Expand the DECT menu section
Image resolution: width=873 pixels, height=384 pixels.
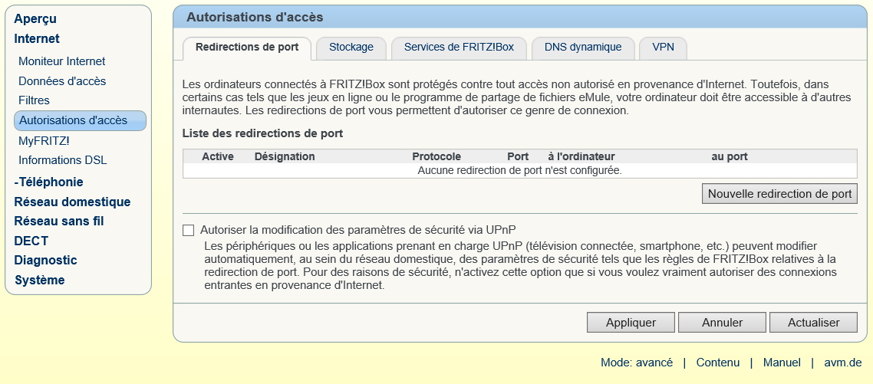[x=31, y=241]
